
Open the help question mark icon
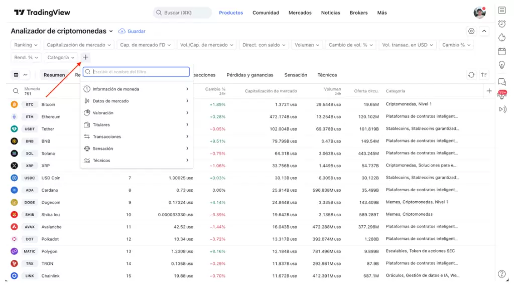(501, 274)
